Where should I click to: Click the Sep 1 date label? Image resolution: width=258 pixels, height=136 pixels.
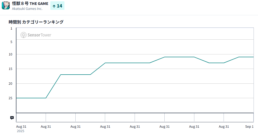coord(249,126)
